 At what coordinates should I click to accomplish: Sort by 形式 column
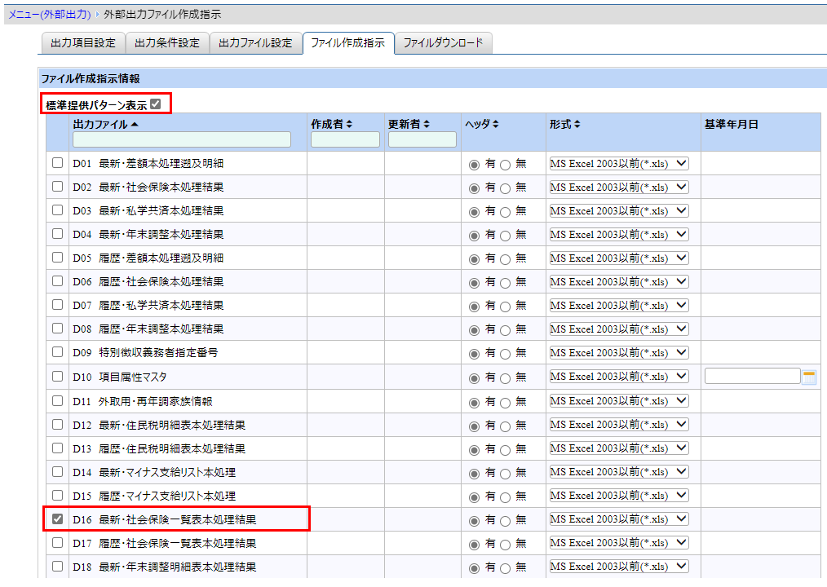[x=577, y=124]
